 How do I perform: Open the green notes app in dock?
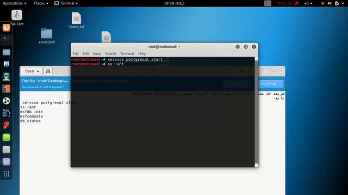6,137
